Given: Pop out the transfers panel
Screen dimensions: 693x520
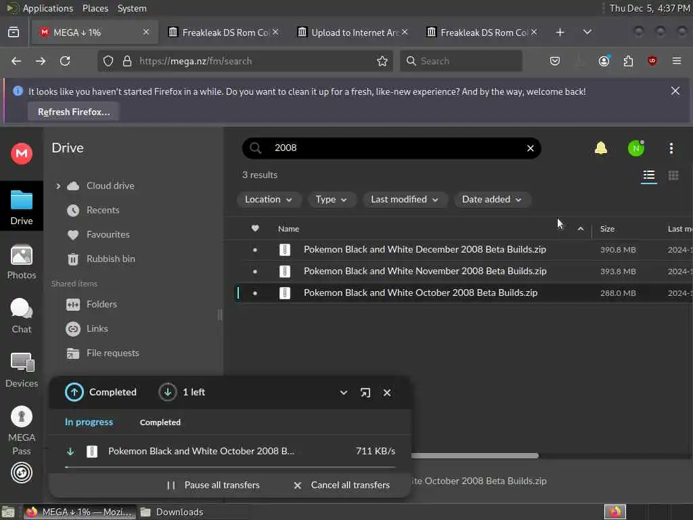Looking at the screenshot, I should point(365,393).
